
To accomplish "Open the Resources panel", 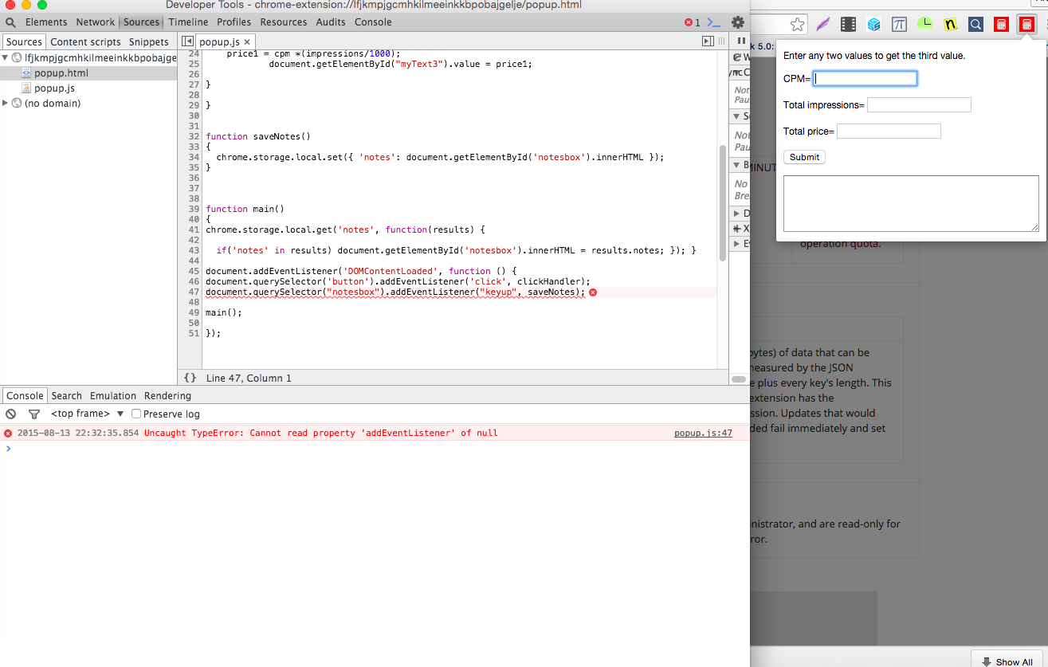I will pos(284,22).
